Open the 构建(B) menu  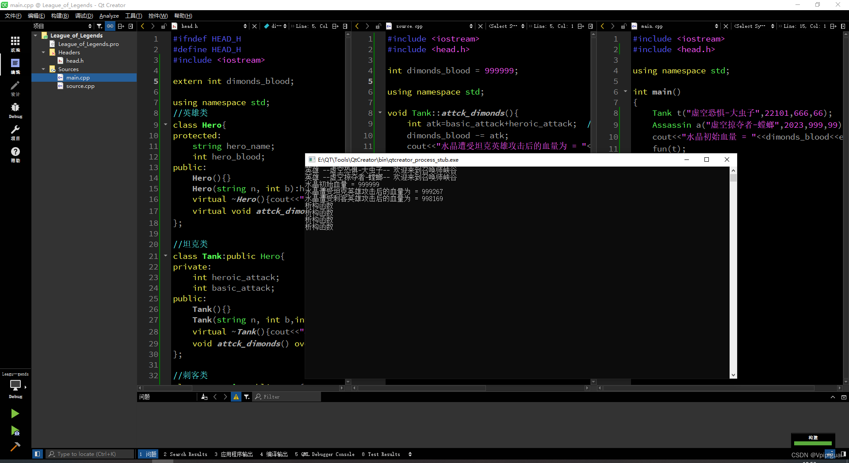[60, 16]
